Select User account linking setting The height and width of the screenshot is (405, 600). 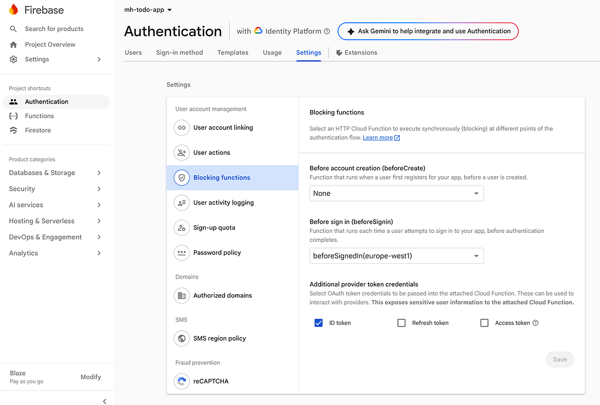tap(232, 128)
